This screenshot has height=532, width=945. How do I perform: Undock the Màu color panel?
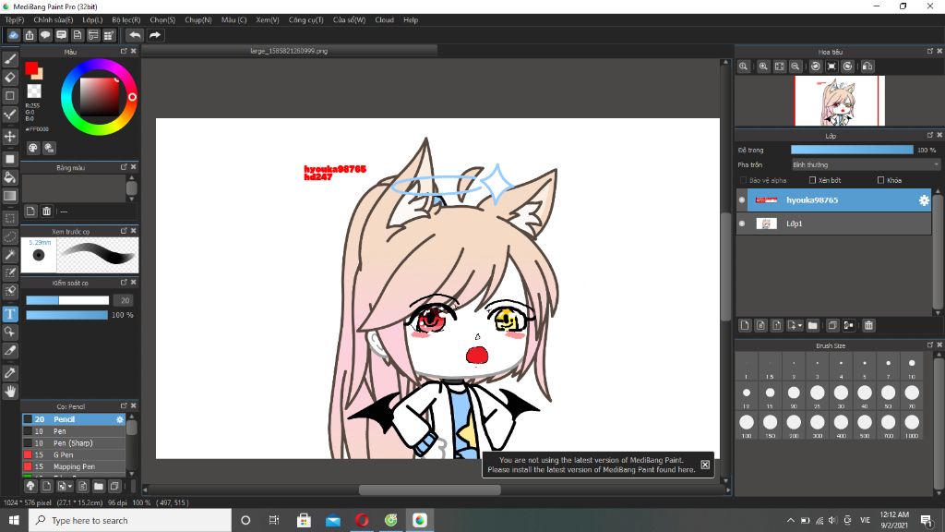click(x=124, y=52)
